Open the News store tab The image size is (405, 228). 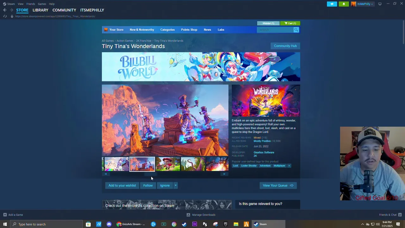[x=207, y=30]
